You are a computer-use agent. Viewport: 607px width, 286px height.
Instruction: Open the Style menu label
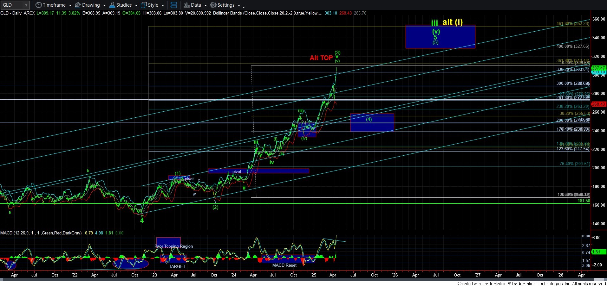153,5
